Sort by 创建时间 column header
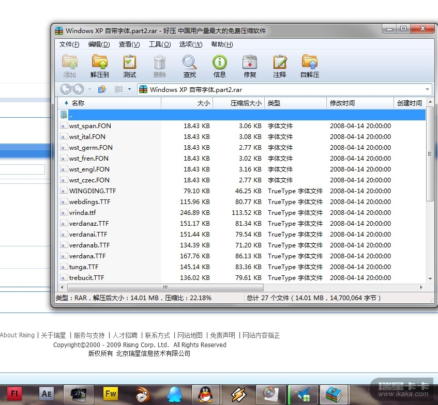Viewport: 438px width, 405px height. pyautogui.click(x=410, y=103)
